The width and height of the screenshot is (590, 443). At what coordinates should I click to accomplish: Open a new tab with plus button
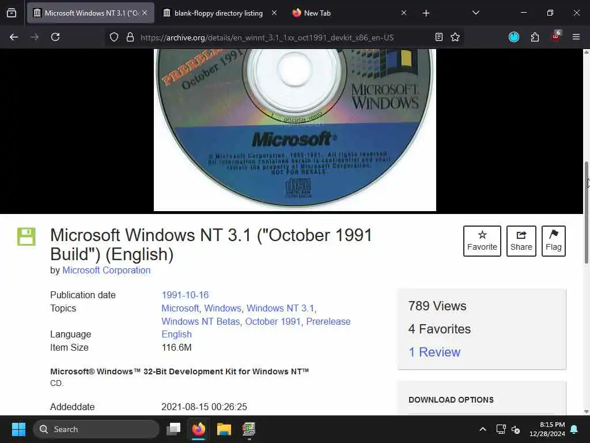[426, 13]
